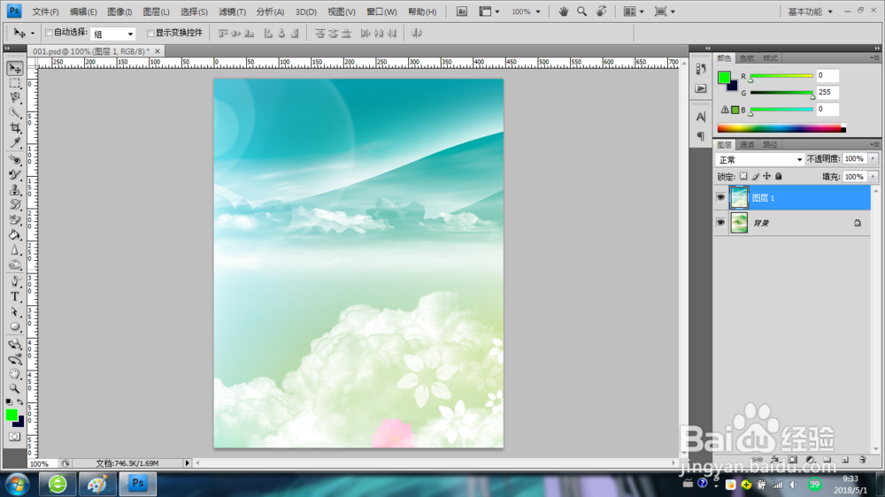Image resolution: width=885 pixels, height=497 pixels.
Task: Switch to 通道 channels tab
Action: (747, 145)
